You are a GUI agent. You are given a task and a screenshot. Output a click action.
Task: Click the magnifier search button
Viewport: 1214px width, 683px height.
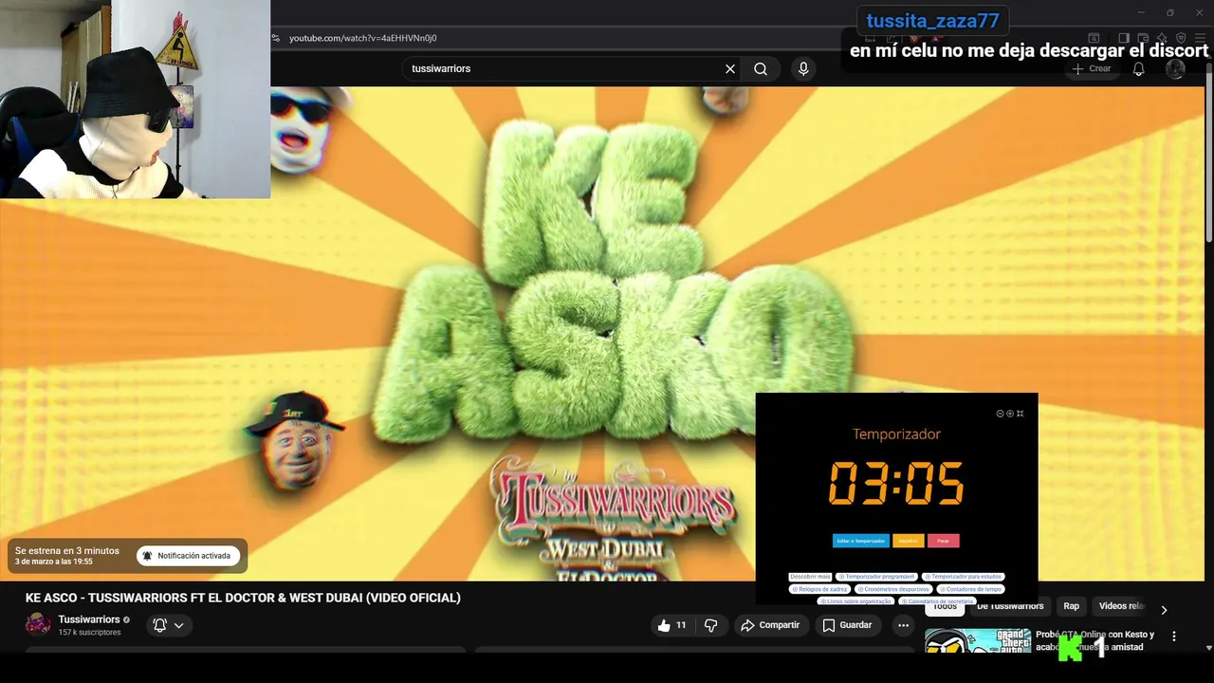pyautogui.click(x=761, y=68)
